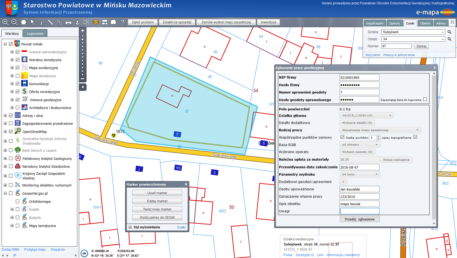Viewport: 457px width, 258px height.
Task: Collapse the Powiat miński tree node
Action: click(5, 44)
